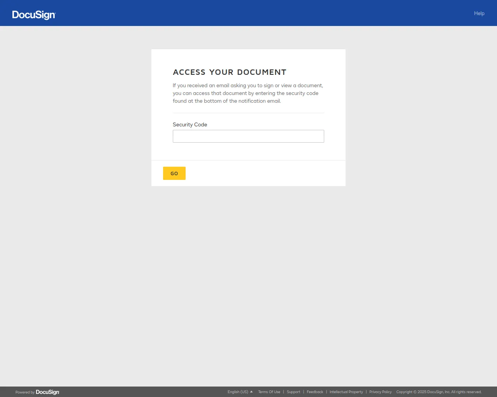Click the footer DocuSign logo
This screenshot has height=397, width=497.
(x=47, y=392)
